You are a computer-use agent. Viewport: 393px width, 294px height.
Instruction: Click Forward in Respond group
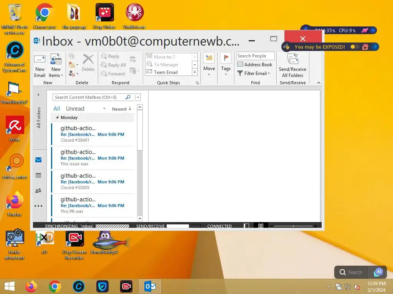tap(113, 74)
